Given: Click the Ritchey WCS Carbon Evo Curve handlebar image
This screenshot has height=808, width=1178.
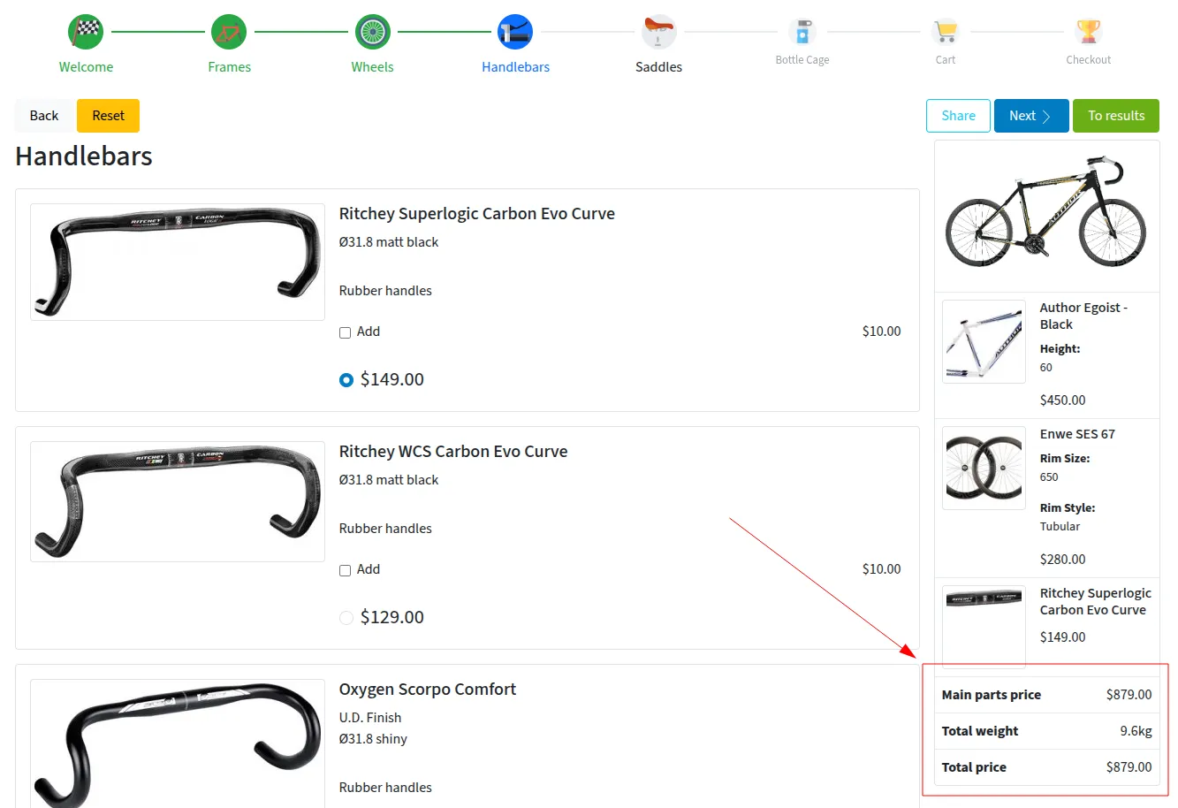Looking at the screenshot, I should point(178,501).
